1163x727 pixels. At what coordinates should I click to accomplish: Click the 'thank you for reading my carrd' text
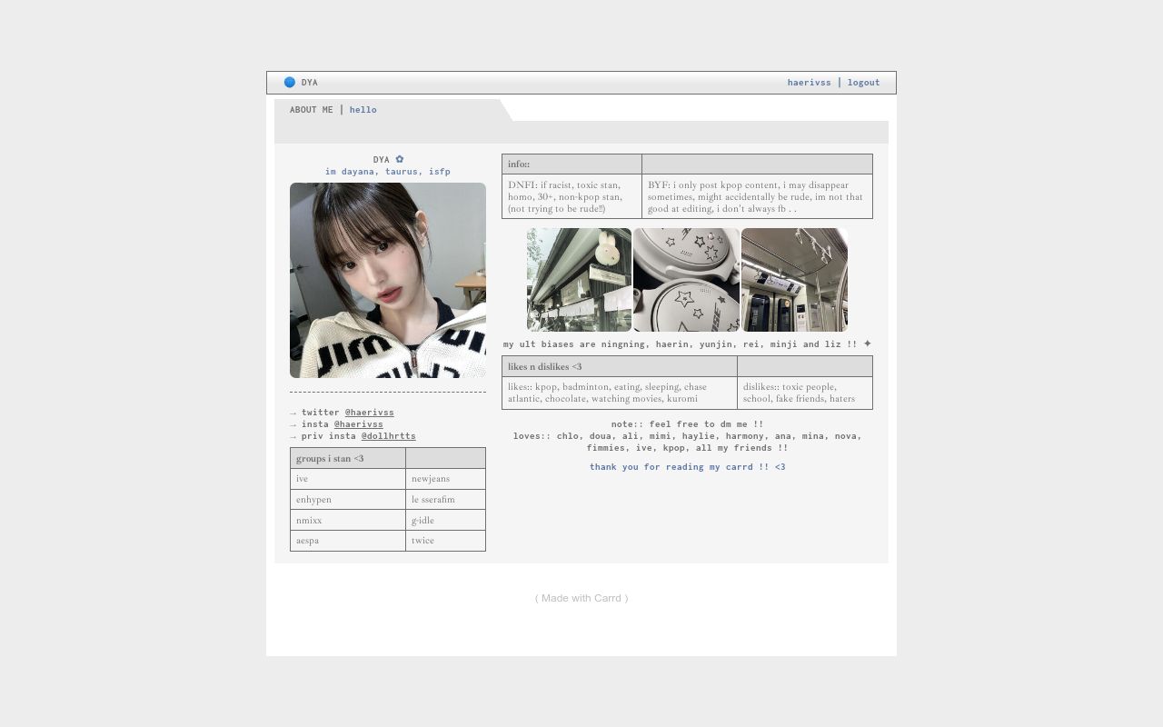pos(687,466)
